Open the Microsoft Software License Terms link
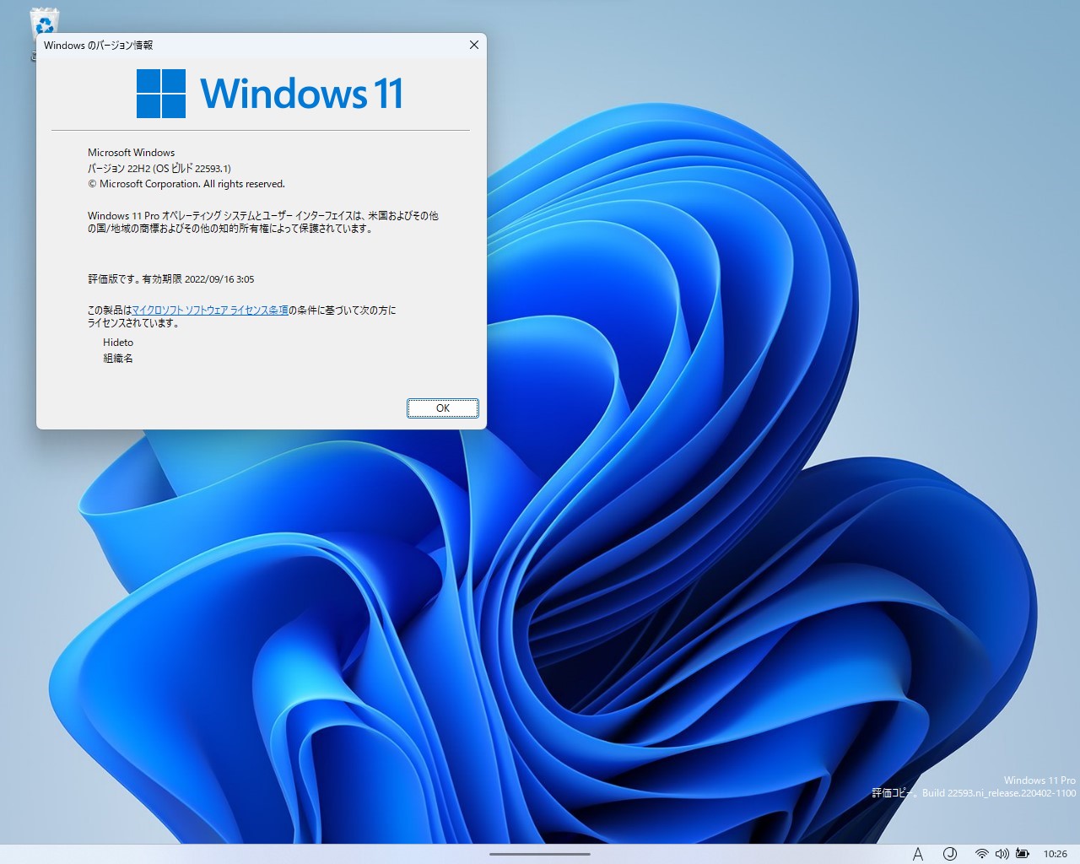This screenshot has height=864, width=1080. coord(209,310)
